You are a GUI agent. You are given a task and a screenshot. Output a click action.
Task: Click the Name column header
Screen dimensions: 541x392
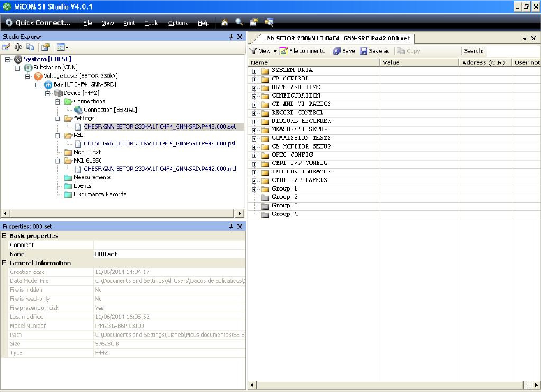[x=314, y=62]
